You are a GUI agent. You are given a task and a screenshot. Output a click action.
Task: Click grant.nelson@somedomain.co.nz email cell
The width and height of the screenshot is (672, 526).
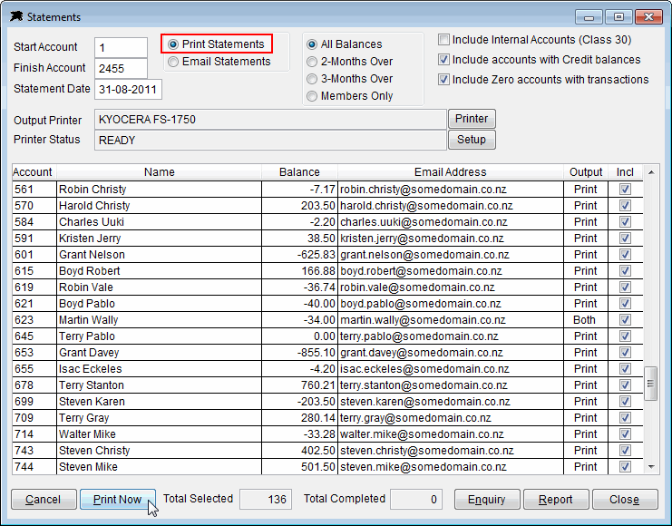(x=451, y=255)
